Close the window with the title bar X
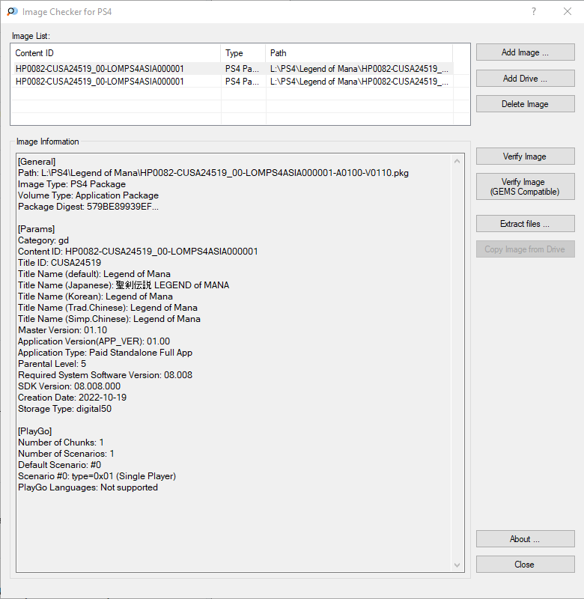This screenshot has width=584, height=599. (568, 11)
